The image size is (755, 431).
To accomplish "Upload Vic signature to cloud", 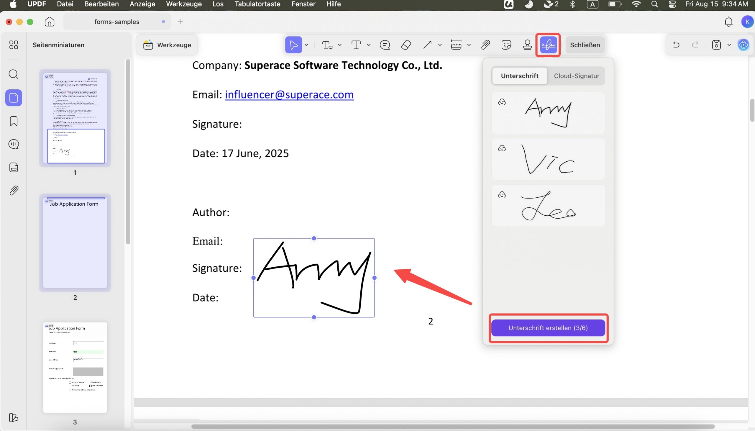I will 502,149.
